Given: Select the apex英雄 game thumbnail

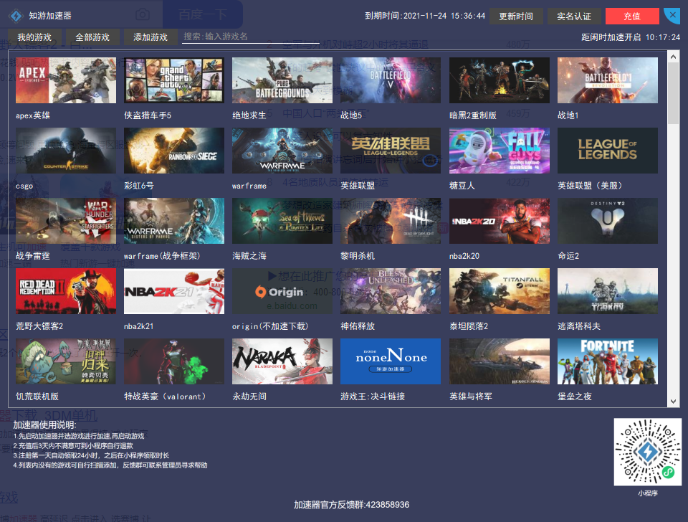Looking at the screenshot, I should pyautogui.click(x=66, y=80).
